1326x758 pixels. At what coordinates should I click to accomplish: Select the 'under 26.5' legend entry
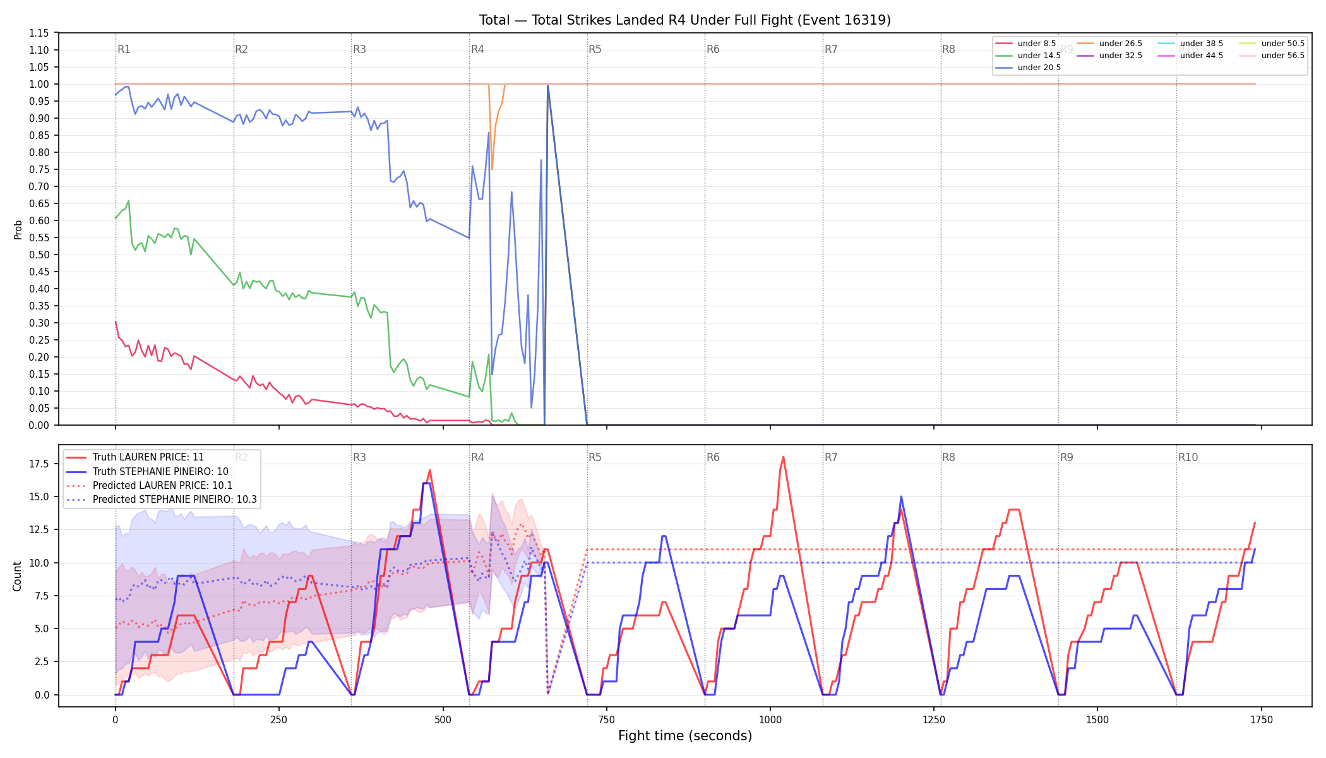1109,44
